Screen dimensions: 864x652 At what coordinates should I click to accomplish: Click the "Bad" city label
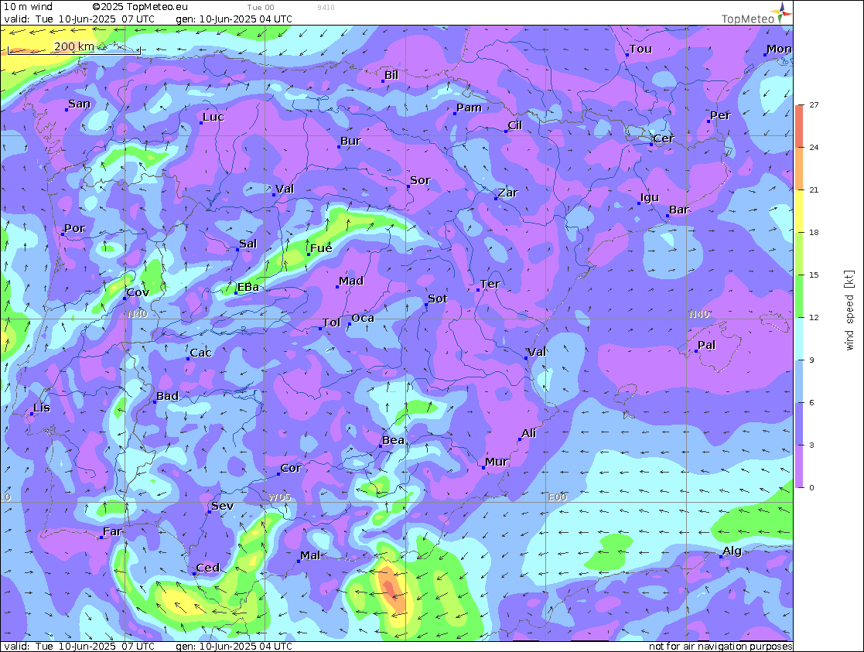167,396
